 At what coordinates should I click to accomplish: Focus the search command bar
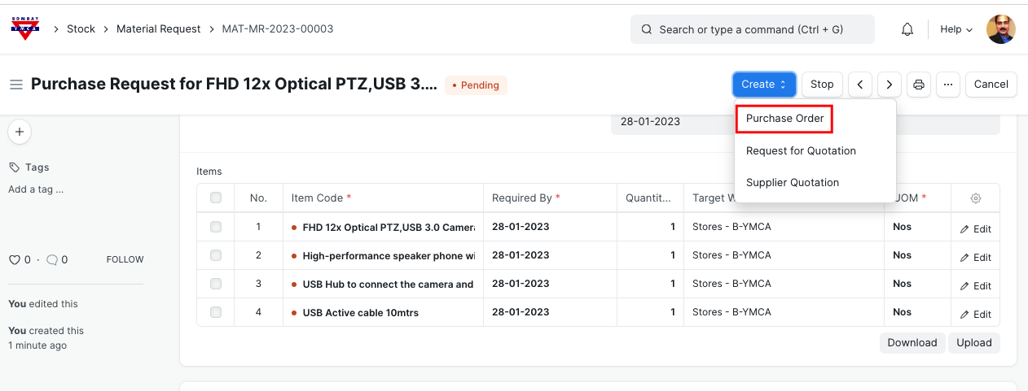click(x=752, y=29)
